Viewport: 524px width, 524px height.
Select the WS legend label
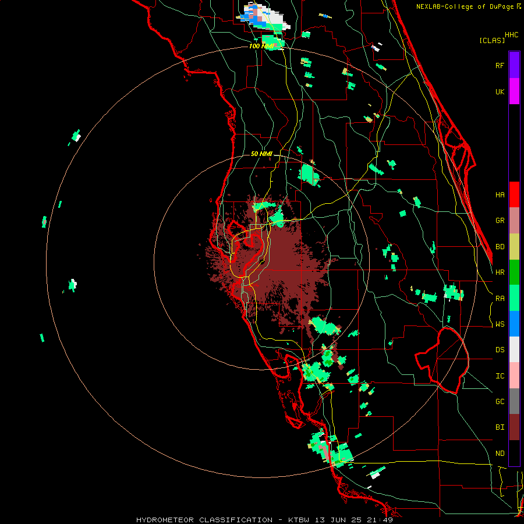(x=500, y=324)
